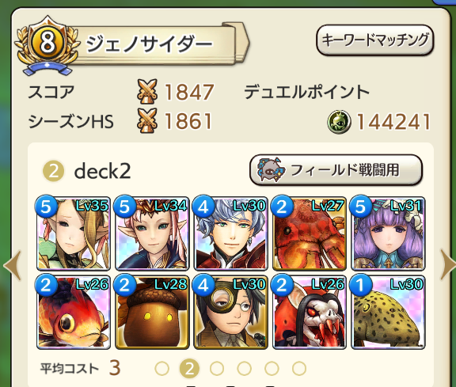Screen dimensions: 456x387
Task: Select the monocle man Lv30 card
Action: [230, 312]
